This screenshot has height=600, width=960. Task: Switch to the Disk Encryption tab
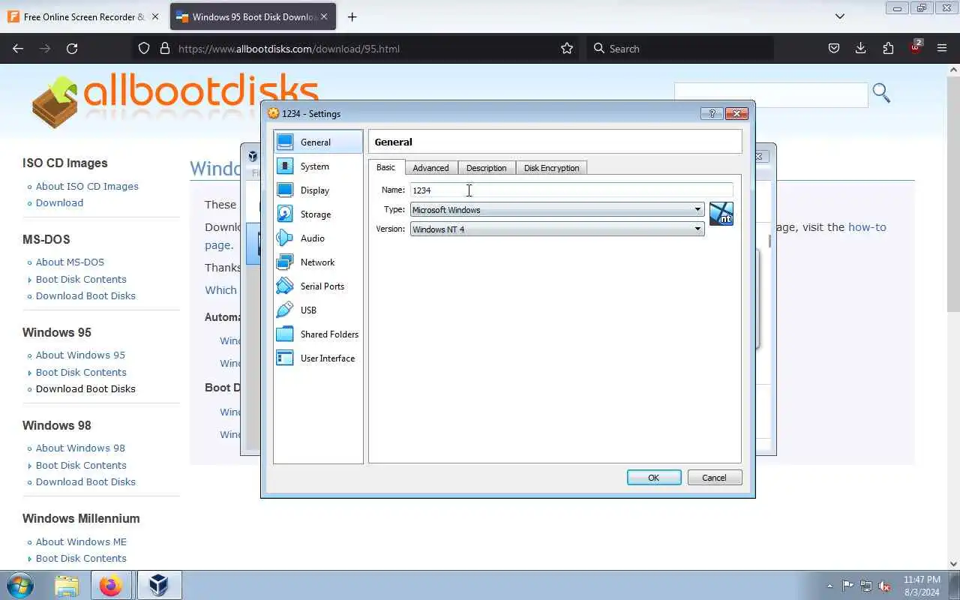[551, 168]
